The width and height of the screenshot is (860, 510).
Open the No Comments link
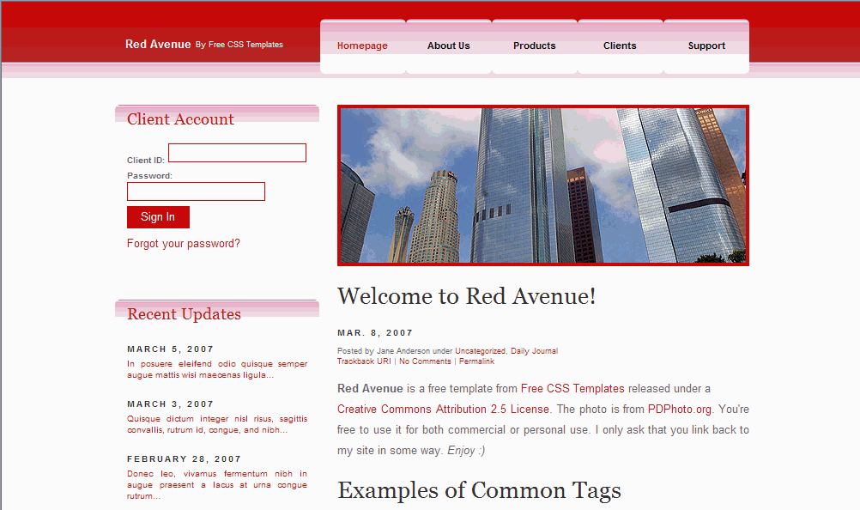425,361
